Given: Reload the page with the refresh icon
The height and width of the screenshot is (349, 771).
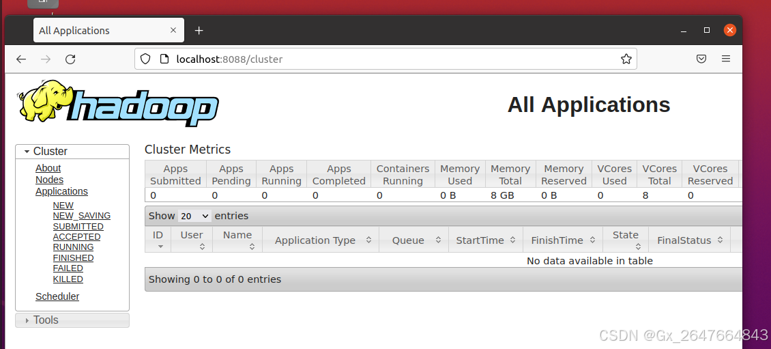Looking at the screenshot, I should (70, 59).
